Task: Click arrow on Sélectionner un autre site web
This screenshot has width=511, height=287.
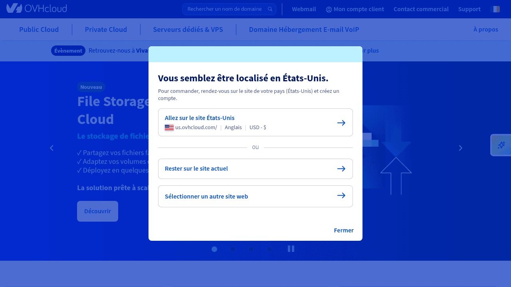Action: coord(341,195)
